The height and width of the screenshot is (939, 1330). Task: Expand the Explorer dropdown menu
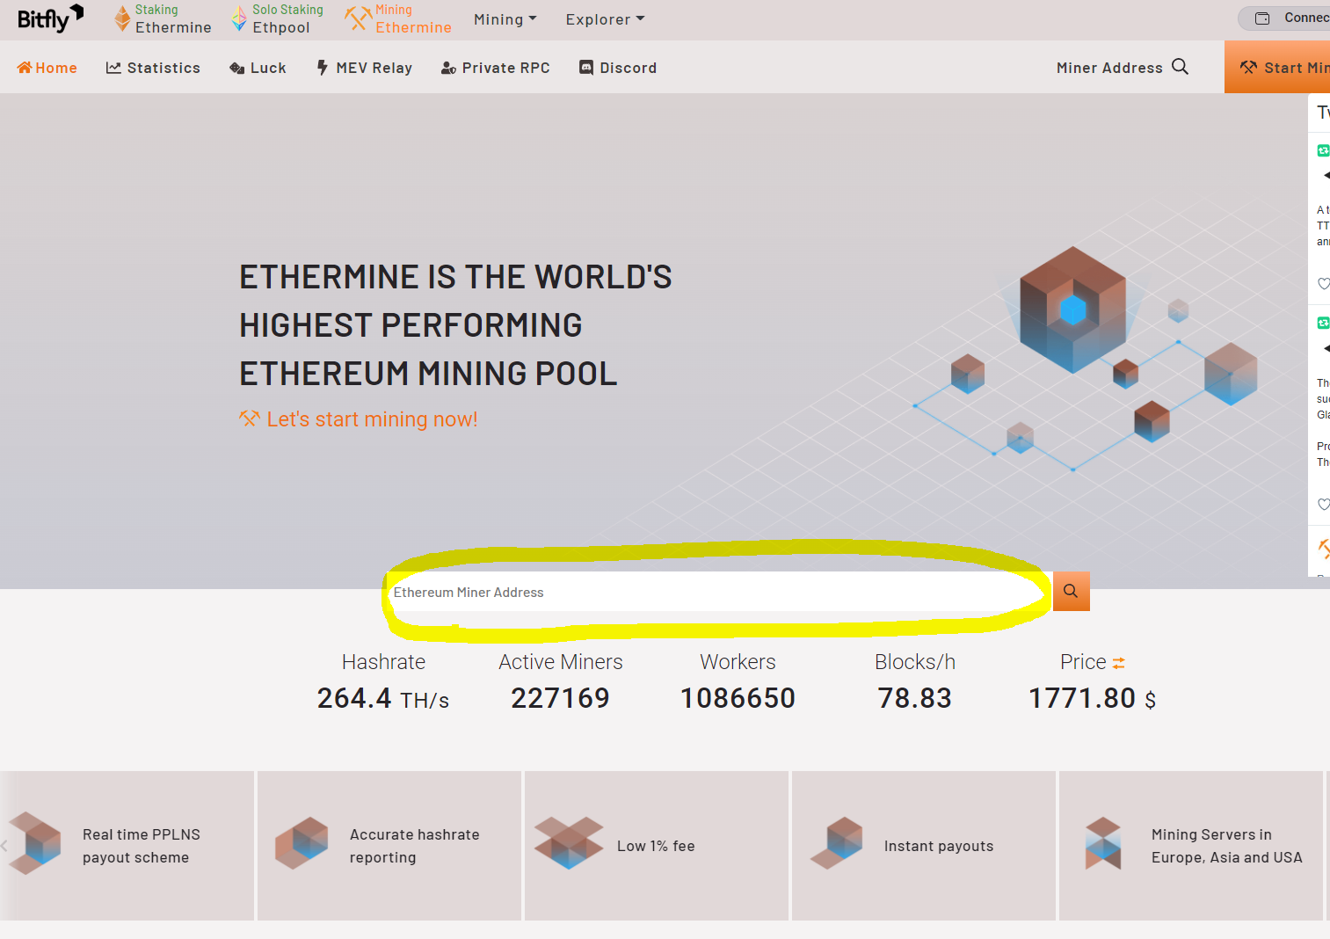(605, 19)
